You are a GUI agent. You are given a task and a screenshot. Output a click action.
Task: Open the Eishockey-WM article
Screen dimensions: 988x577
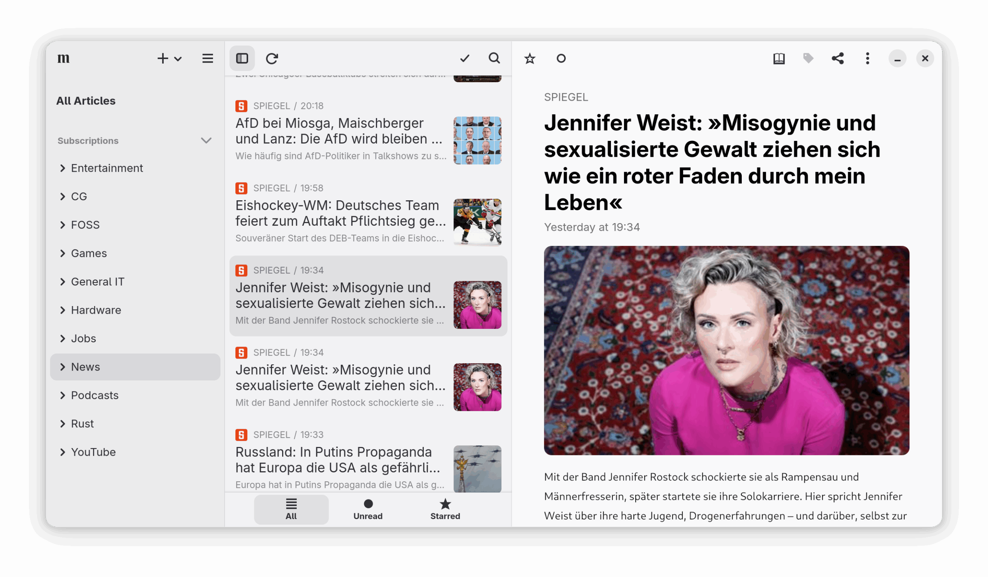(x=368, y=215)
